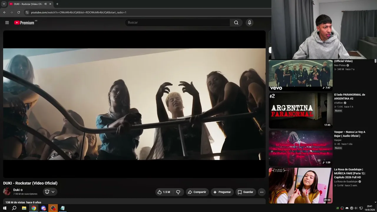Expand the browser tab search dropdown

(4, 4)
